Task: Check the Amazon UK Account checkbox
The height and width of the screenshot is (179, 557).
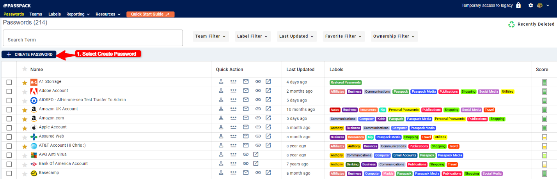Action: pos(9,110)
